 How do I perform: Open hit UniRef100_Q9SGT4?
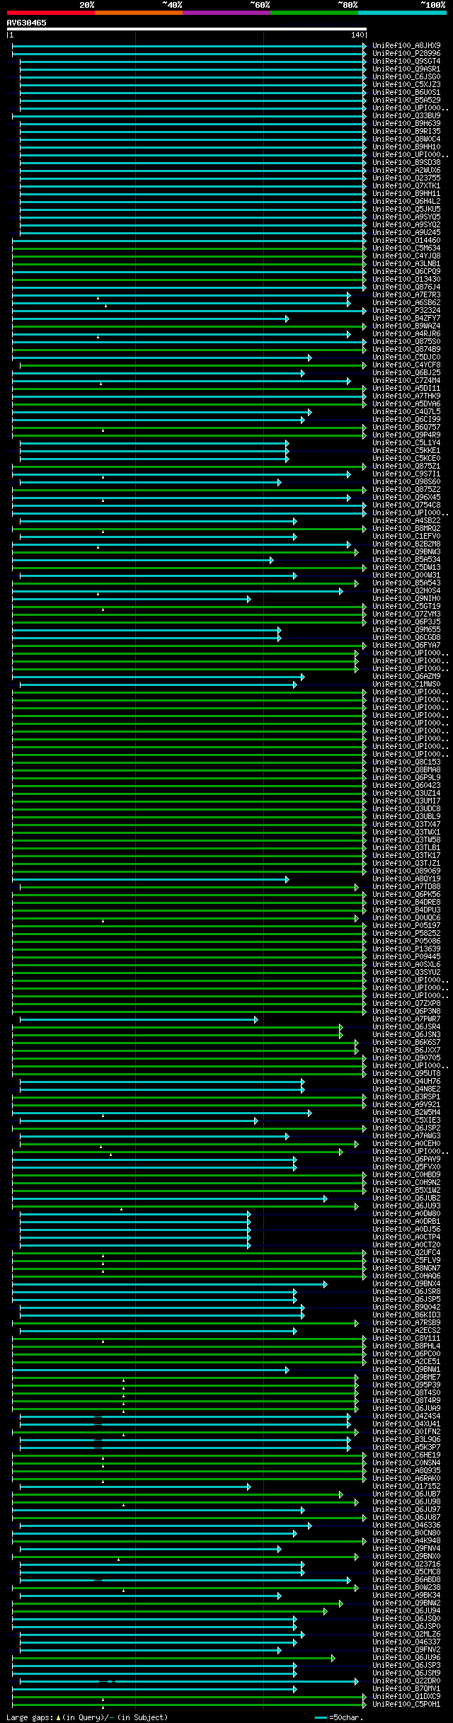click(406, 61)
